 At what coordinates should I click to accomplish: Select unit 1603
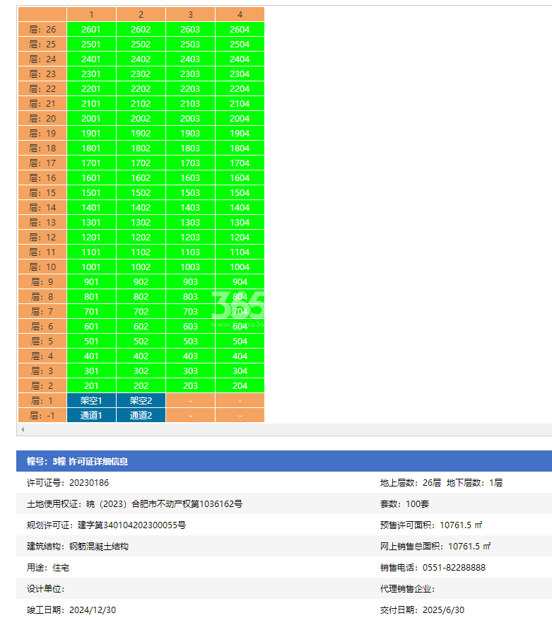click(190, 177)
